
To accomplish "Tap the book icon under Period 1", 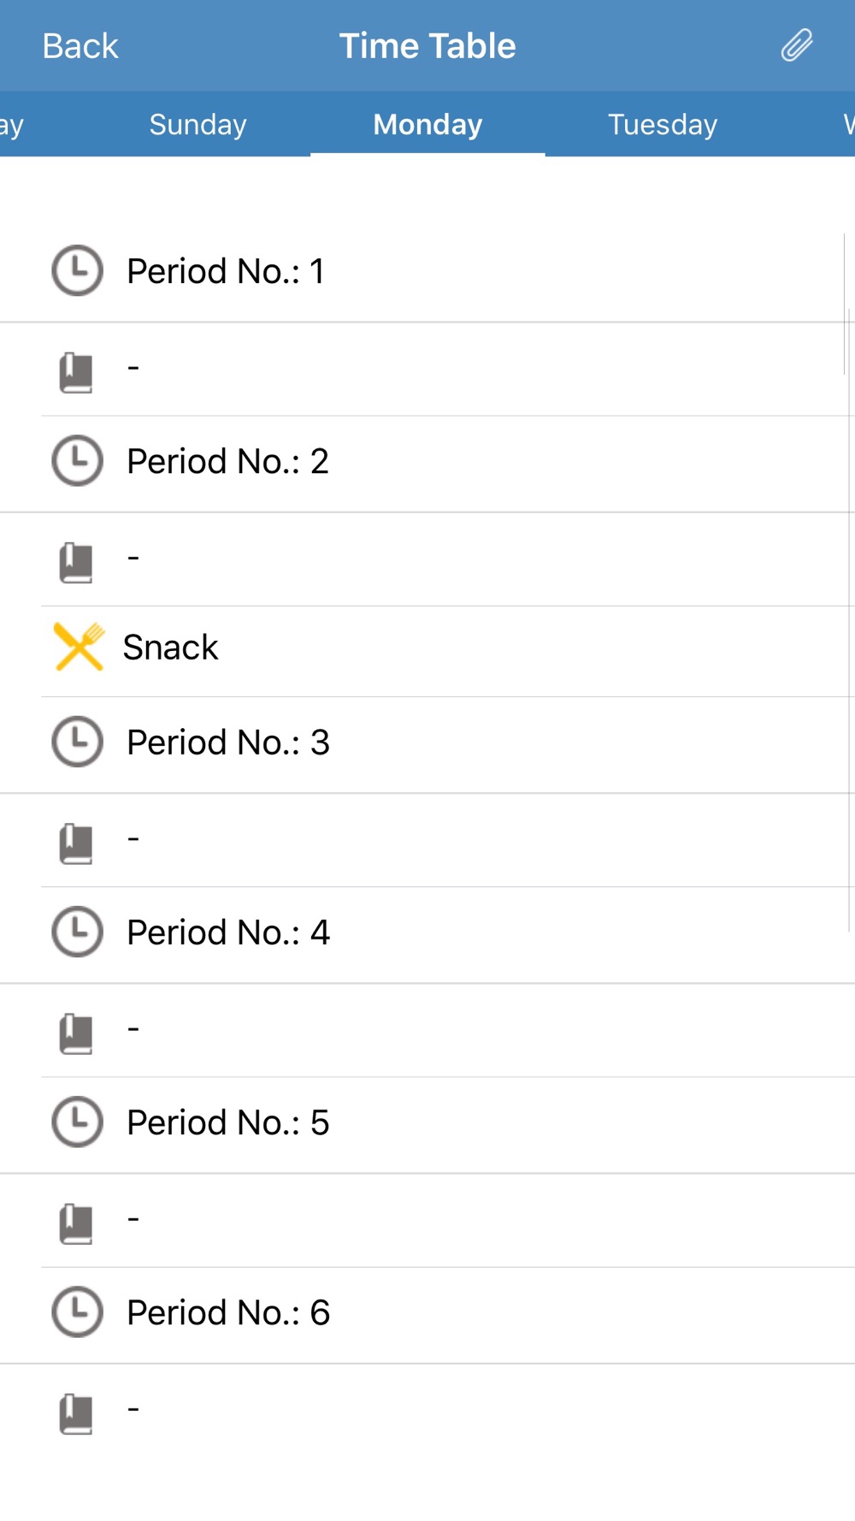I will (x=76, y=372).
